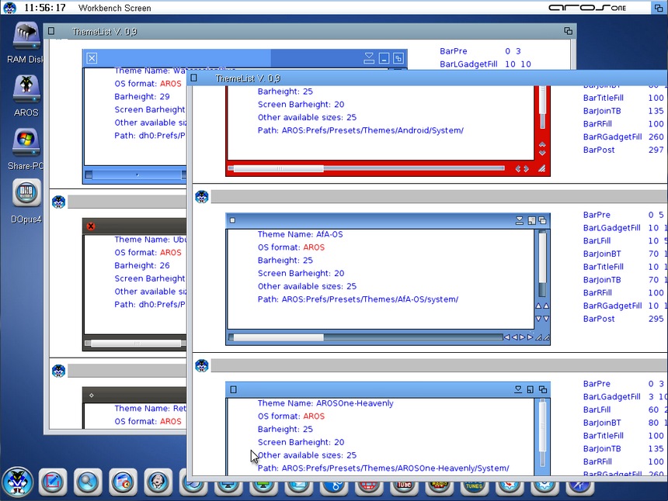Click zoom gadget in AfA-OS preview title bar
This screenshot has height=501, width=668.
531,220
